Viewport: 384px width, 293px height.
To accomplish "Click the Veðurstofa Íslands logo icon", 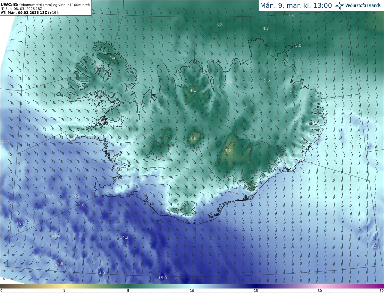I will (x=340, y=5).
